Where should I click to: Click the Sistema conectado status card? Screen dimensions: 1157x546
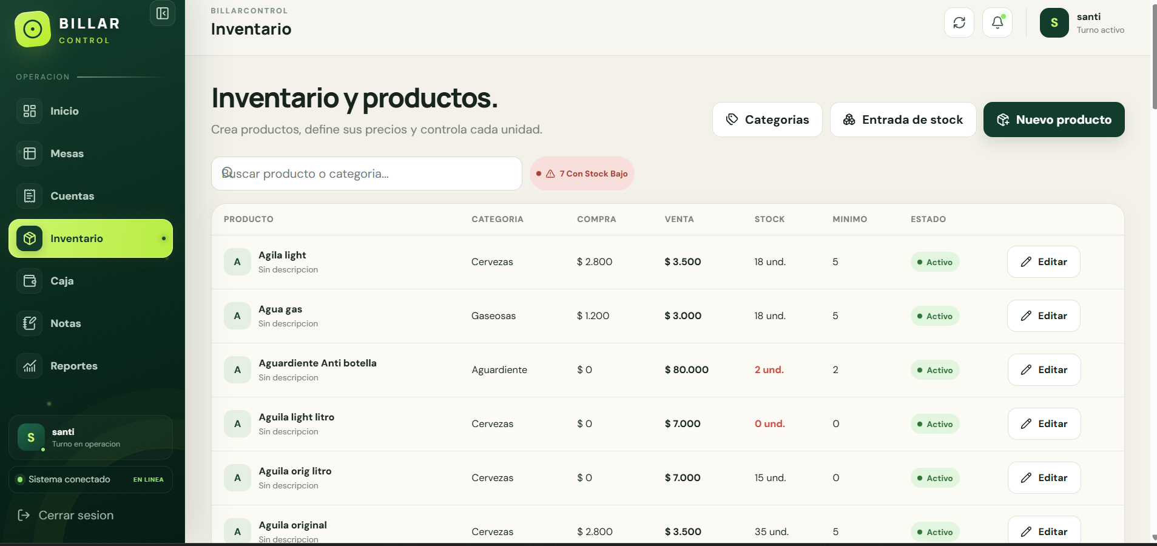[x=90, y=479]
